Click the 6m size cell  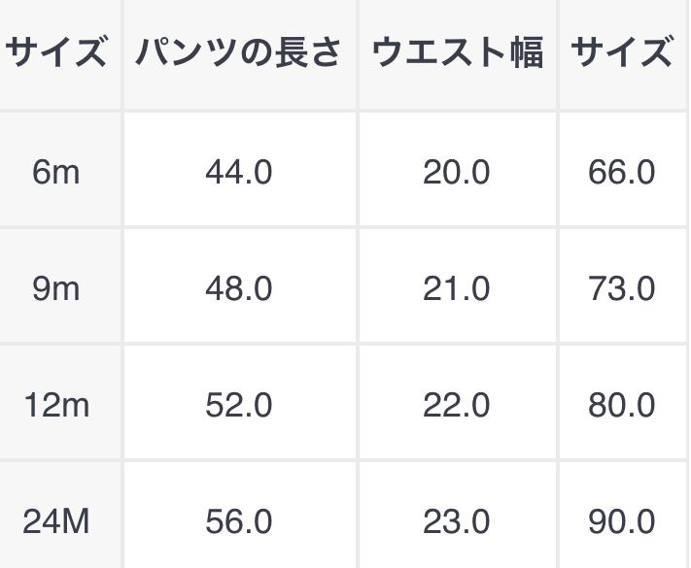[56, 172]
